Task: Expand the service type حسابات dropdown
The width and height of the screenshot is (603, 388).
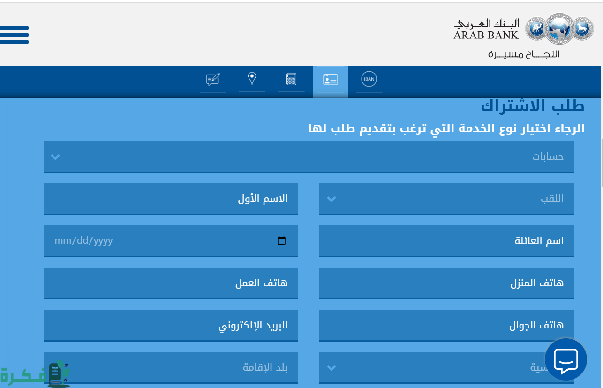Action: (x=309, y=157)
